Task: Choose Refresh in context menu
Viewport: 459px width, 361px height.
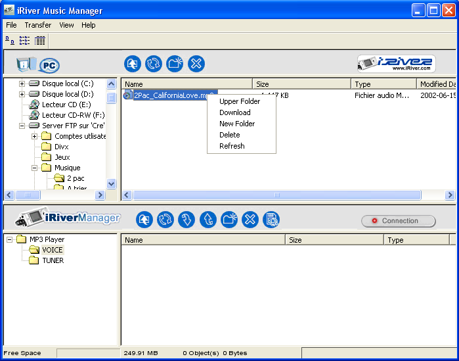Action: coord(242,146)
